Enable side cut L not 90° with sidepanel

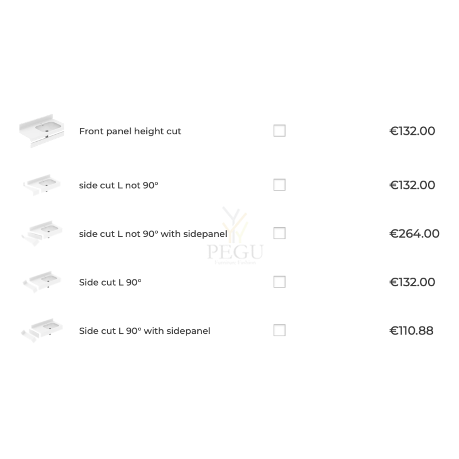click(x=279, y=234)
